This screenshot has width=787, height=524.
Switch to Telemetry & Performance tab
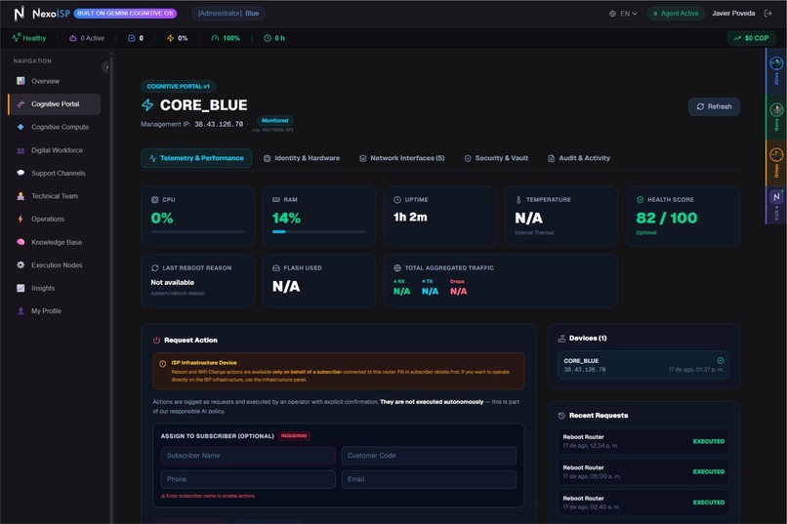click(196, 158)
